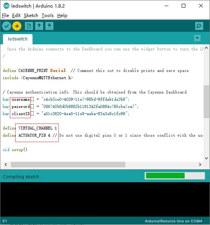Open the File menu
The width and height of the screenshot is (210, 225).
(x=5, y=16)
